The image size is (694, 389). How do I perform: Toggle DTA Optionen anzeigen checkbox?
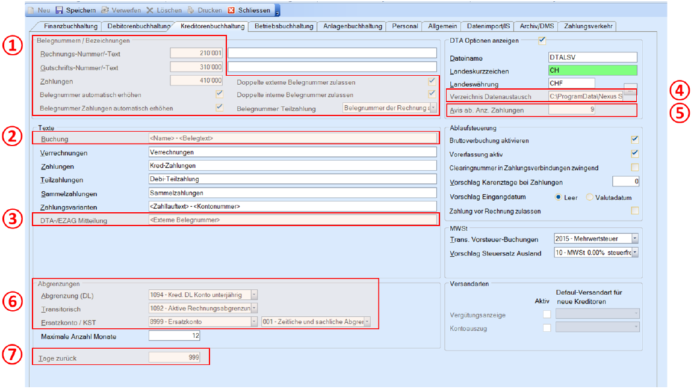(542, 41)
